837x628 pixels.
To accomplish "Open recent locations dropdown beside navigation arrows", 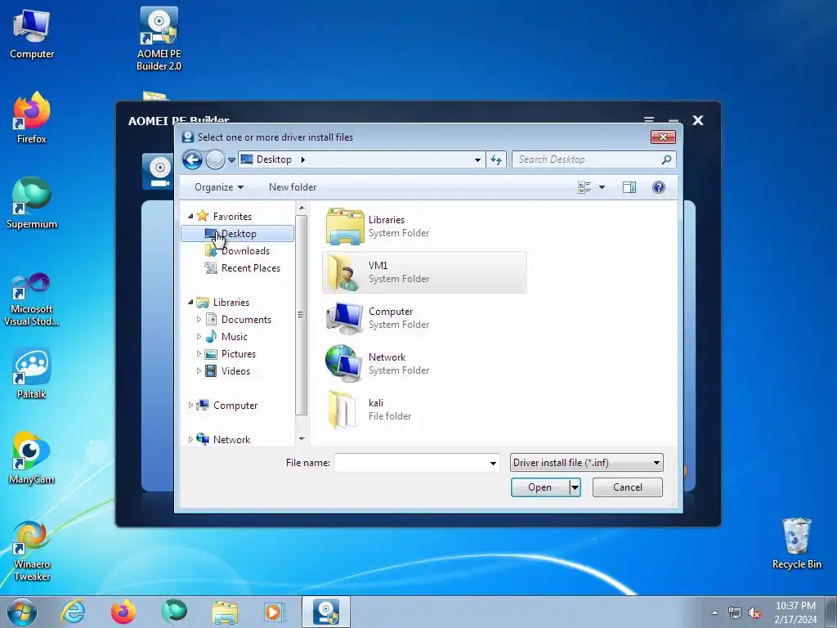I will pos(231,159).
